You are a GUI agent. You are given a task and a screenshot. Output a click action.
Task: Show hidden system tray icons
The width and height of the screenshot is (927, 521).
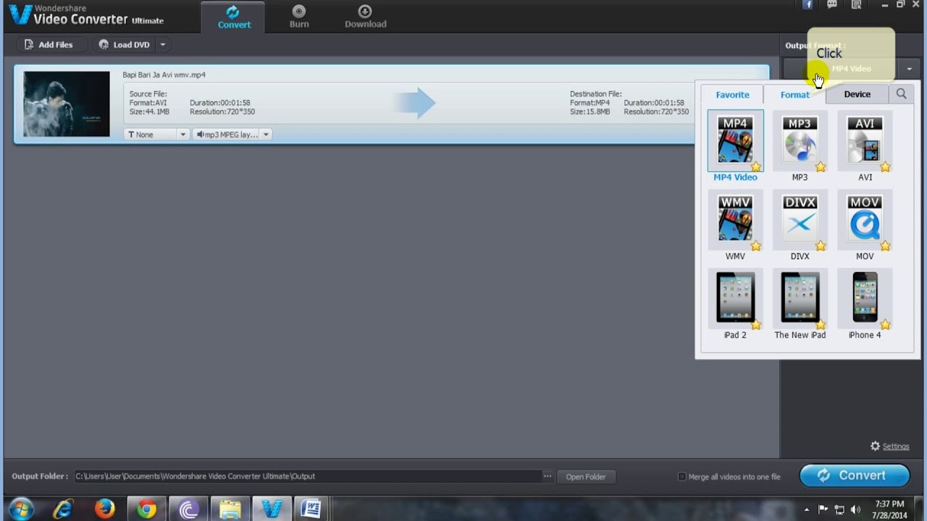pos(807,509)
